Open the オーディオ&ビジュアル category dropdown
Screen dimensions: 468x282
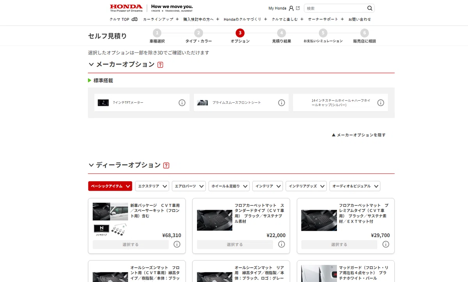(355, 186)
